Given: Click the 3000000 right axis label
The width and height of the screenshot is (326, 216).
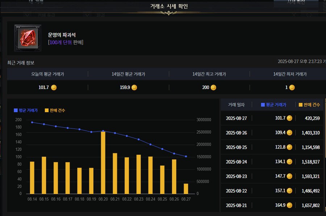Looking at the screenshot, I should [204, 120].
